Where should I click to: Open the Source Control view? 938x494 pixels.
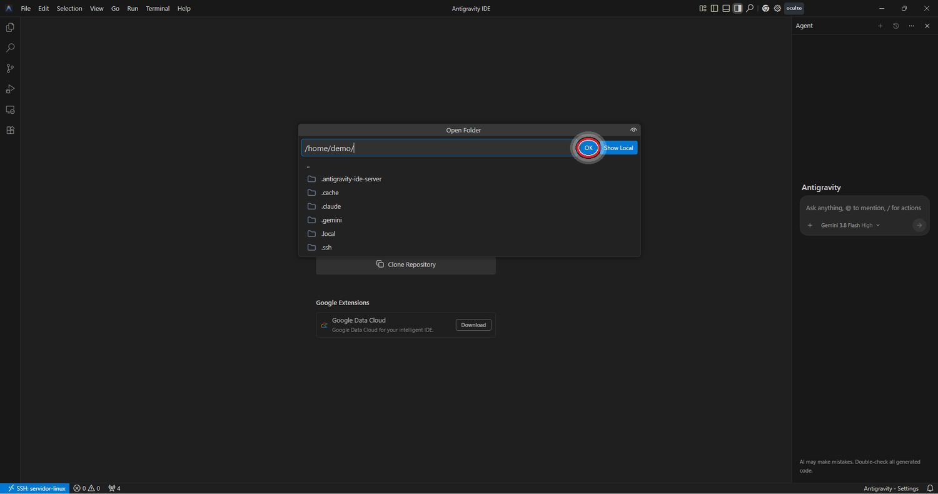click(x=10, y=69)
